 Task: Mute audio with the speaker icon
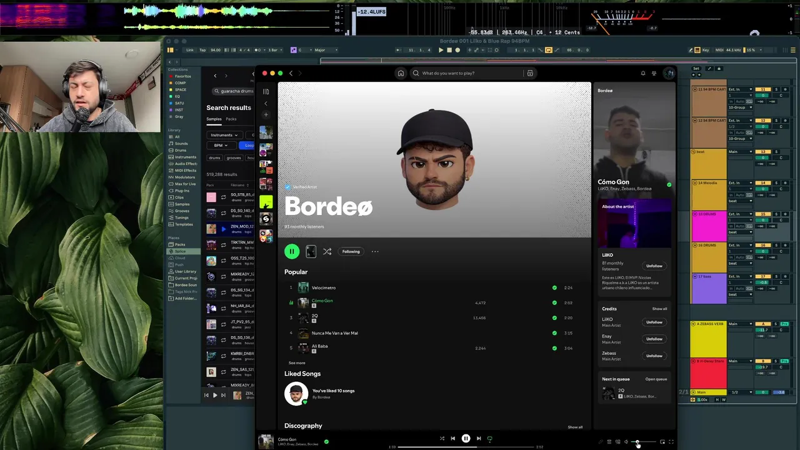(626, 442)
